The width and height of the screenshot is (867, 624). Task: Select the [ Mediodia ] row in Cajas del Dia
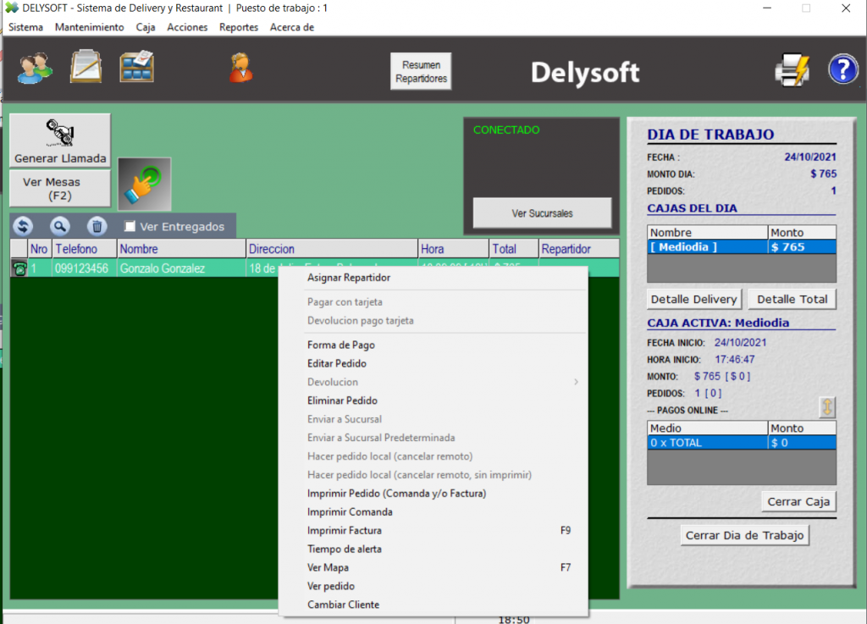pos(742,247)
